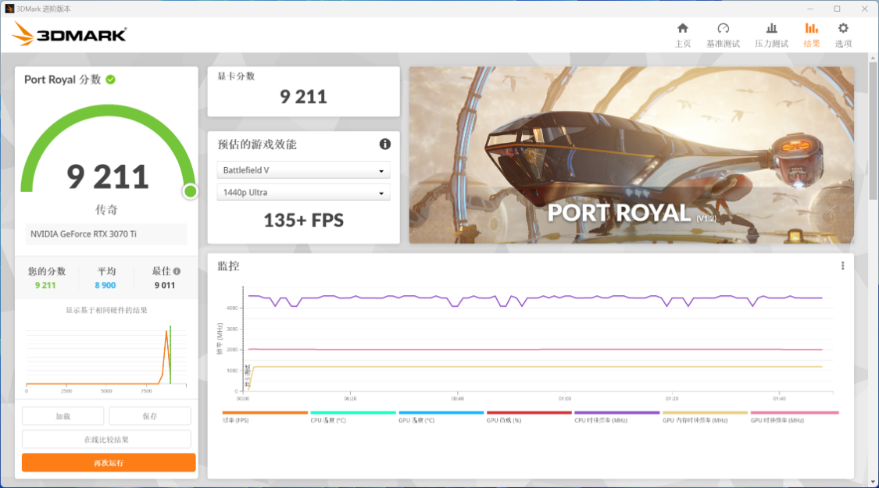Open options gear icon
The image size is (879, 488).
click(x=843, y=29)
